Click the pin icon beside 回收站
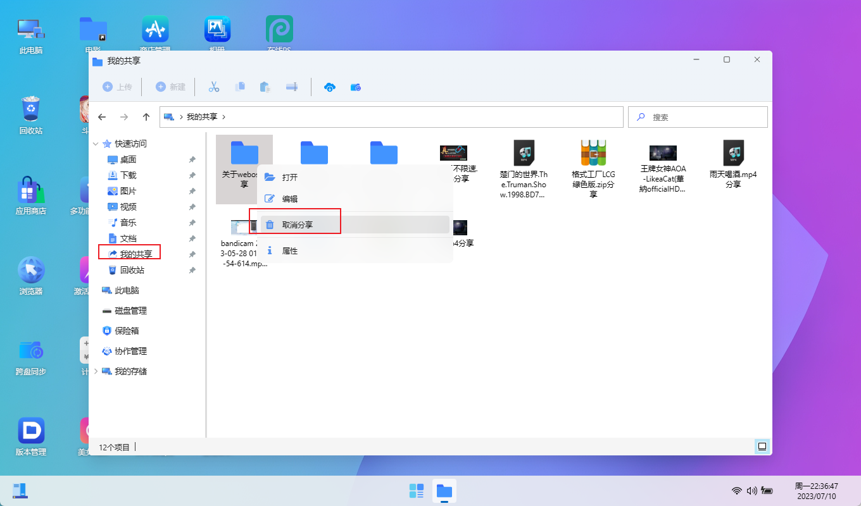 192,270
